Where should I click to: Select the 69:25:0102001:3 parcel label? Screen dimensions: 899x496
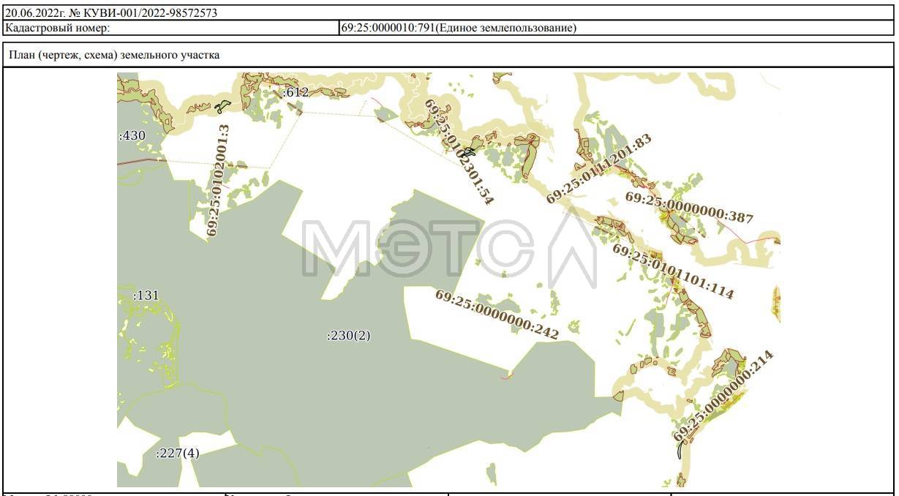coord(218,180)
